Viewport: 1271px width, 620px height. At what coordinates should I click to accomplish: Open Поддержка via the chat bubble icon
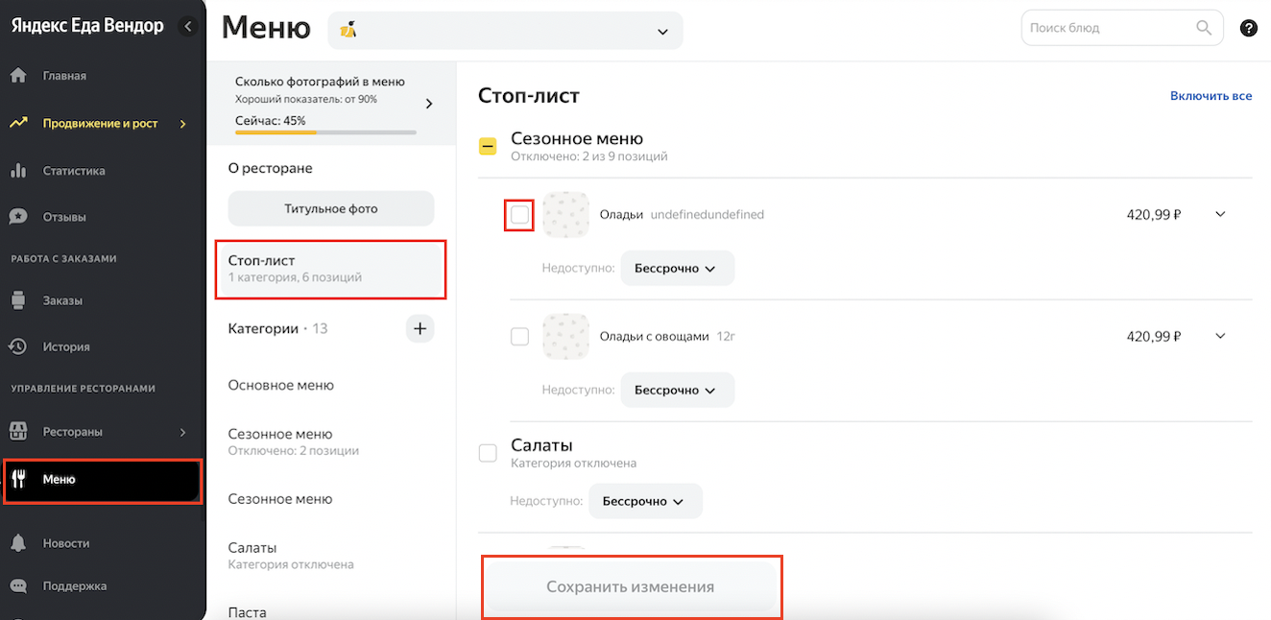18,585
